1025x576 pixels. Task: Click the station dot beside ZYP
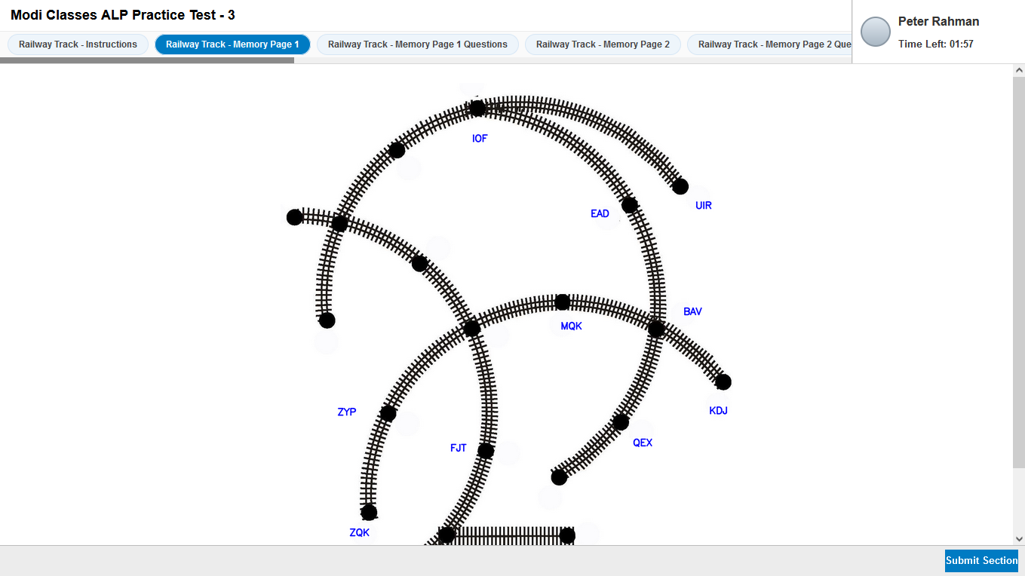coord(388,414)
